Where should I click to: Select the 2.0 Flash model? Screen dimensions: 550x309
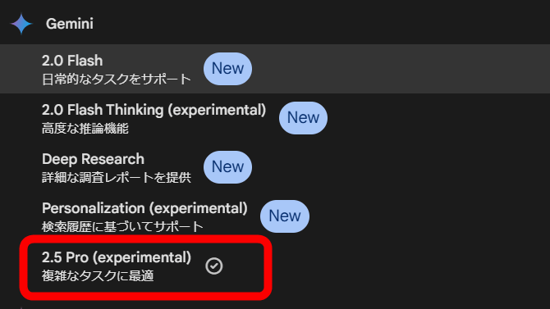click(275, 69)
